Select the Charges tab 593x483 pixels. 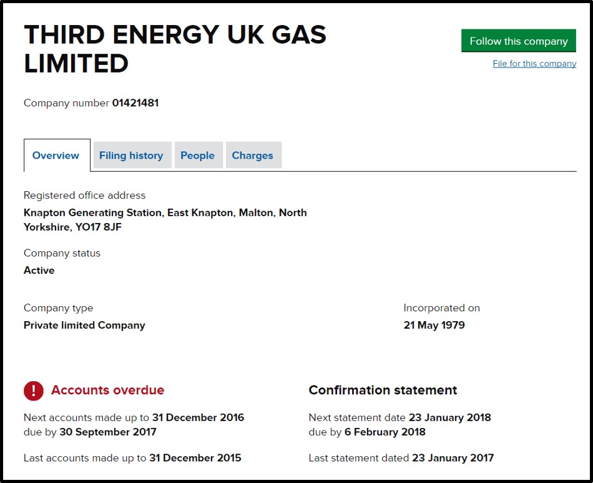pos(253,155)
